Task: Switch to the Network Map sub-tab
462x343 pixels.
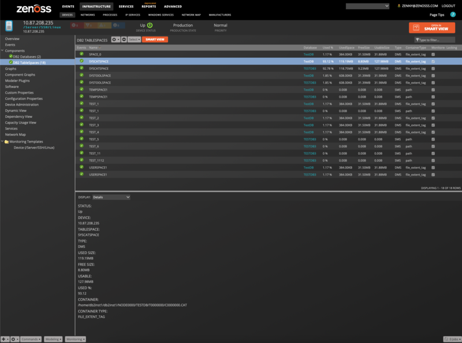Action: point(191,15)
